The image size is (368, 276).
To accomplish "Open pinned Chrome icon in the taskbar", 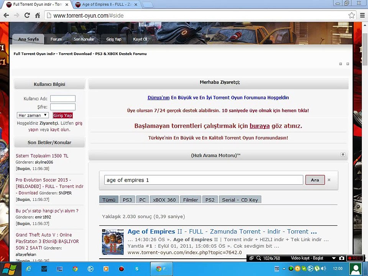I will (75, 269).
